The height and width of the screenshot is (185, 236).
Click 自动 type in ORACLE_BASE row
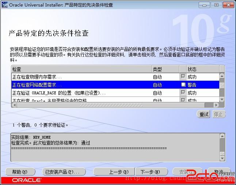(x=157, y=93)
